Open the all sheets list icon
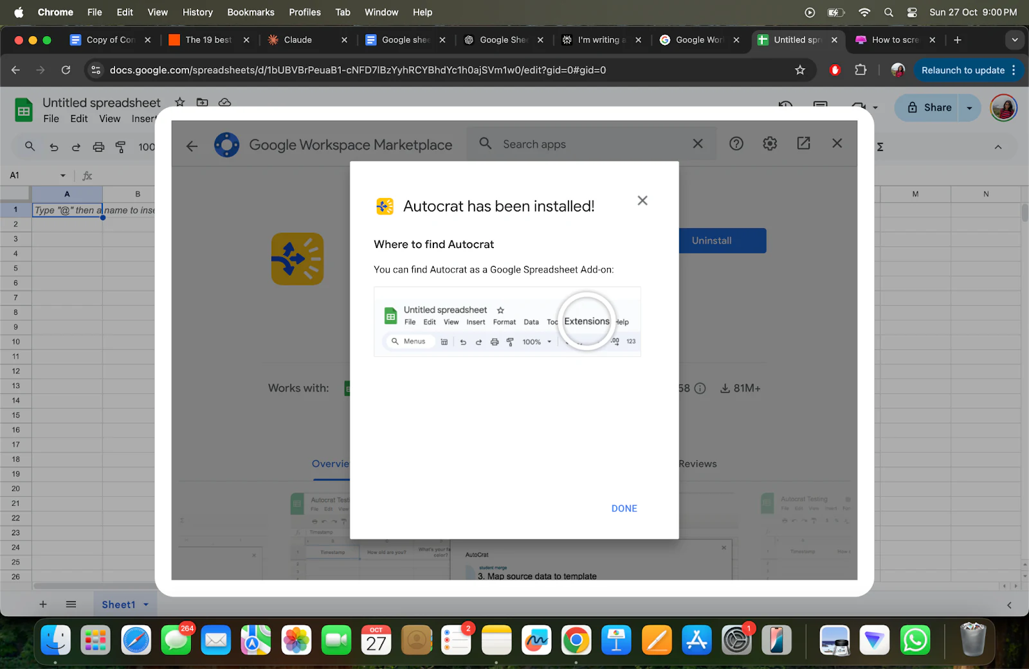 tap(71, 605)
